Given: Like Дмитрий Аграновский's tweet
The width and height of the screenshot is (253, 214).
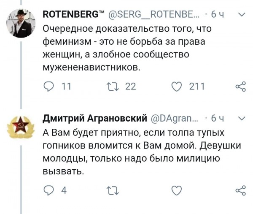Looking at the screenshot, I should tap(178, 190).
